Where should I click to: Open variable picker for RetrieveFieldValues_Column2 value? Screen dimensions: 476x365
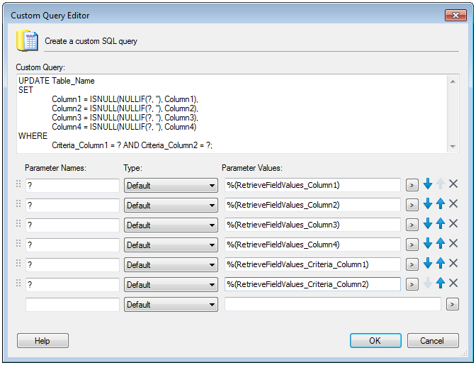point(412,206)
